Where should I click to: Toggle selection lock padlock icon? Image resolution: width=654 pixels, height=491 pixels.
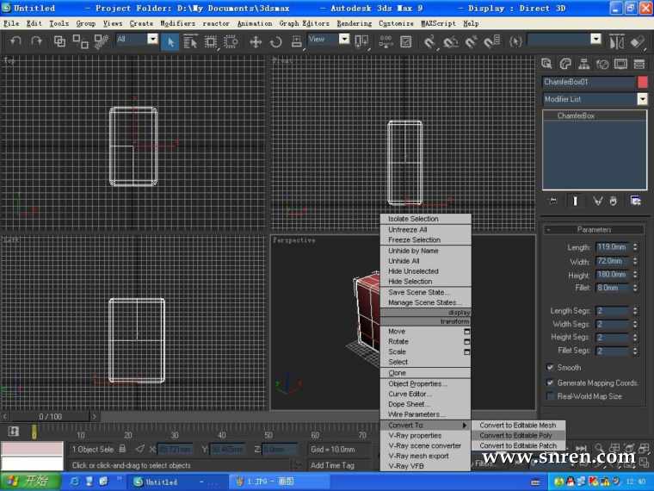pyautogui.click(x=122, y=449)
